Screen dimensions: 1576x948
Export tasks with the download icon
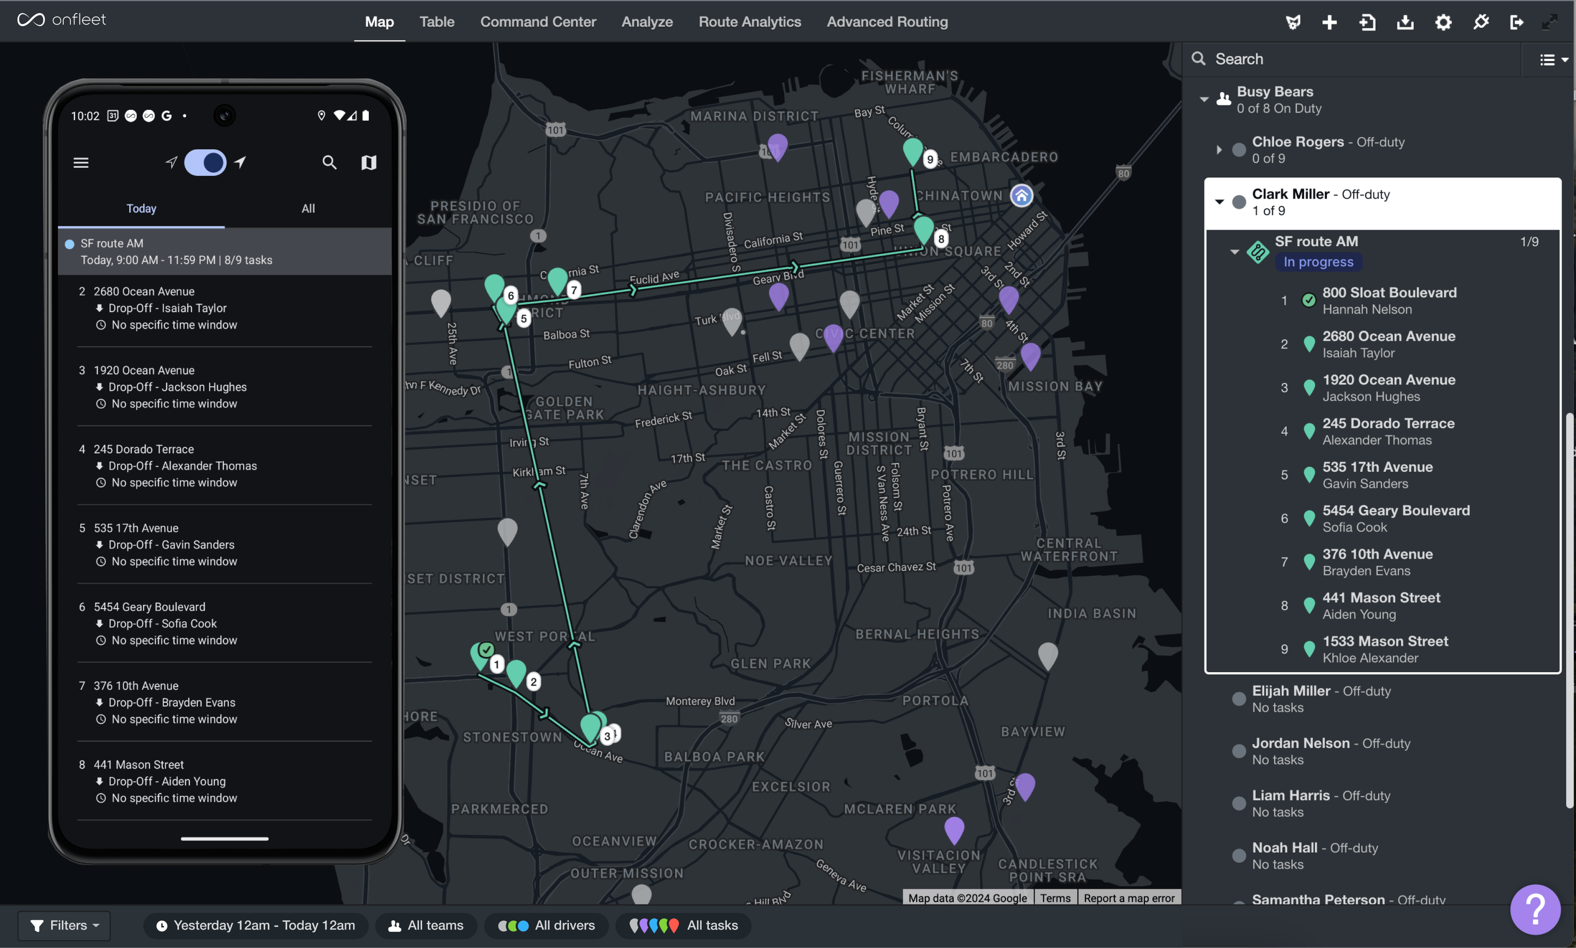(1405, 22)
